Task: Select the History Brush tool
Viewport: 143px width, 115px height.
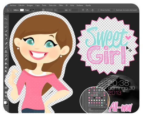Action: [x=6, y=55]
